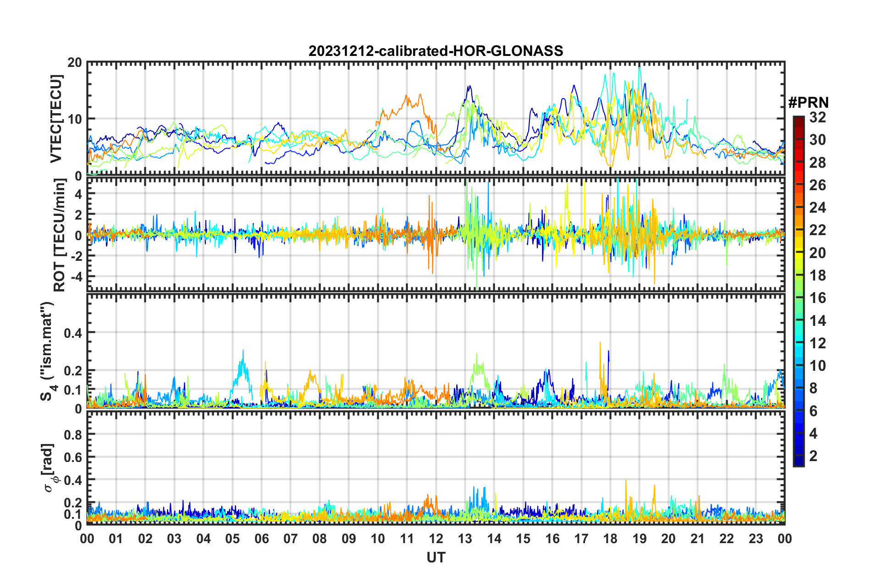Select colorbar tick label "8"
The image size is (872, 583).
[813, 388]
